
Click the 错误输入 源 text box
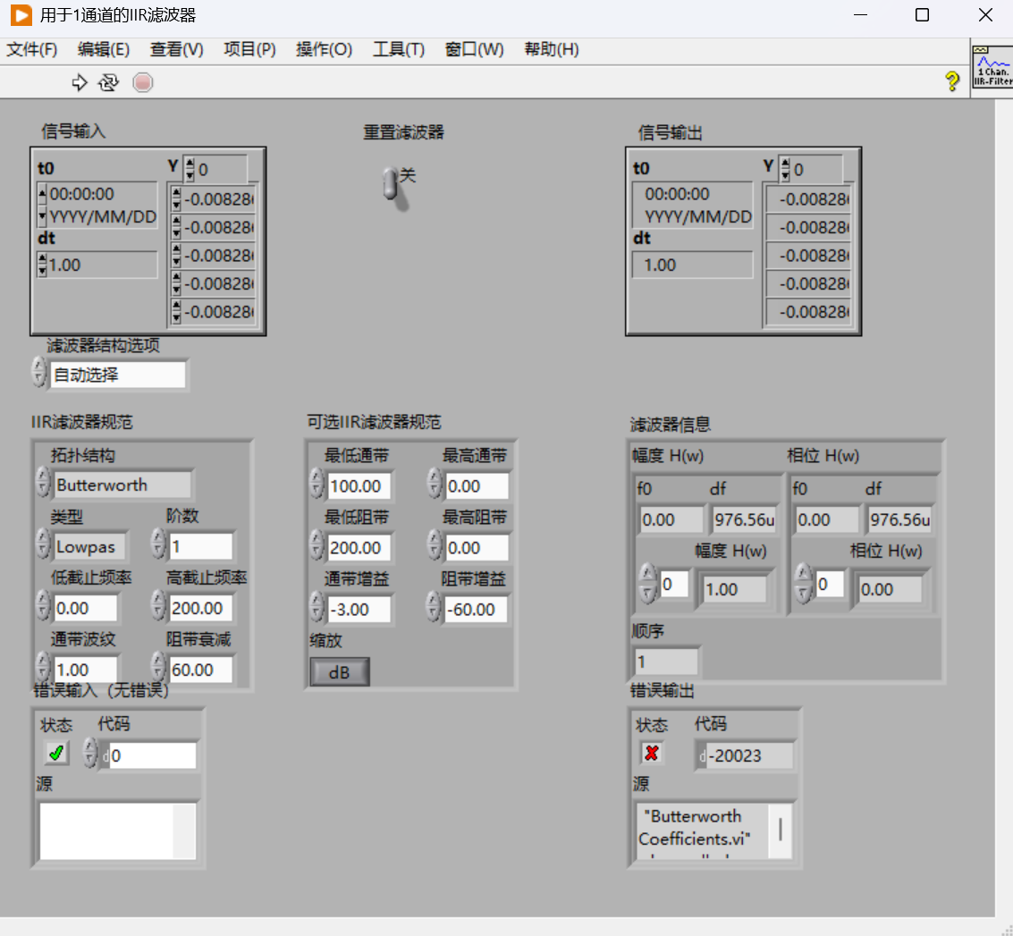[x=118, y=831]
